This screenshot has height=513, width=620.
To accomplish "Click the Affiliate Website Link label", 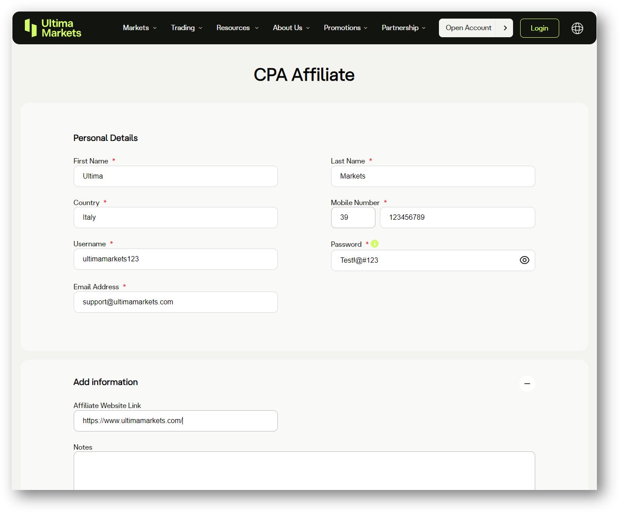I will (107, 405).
